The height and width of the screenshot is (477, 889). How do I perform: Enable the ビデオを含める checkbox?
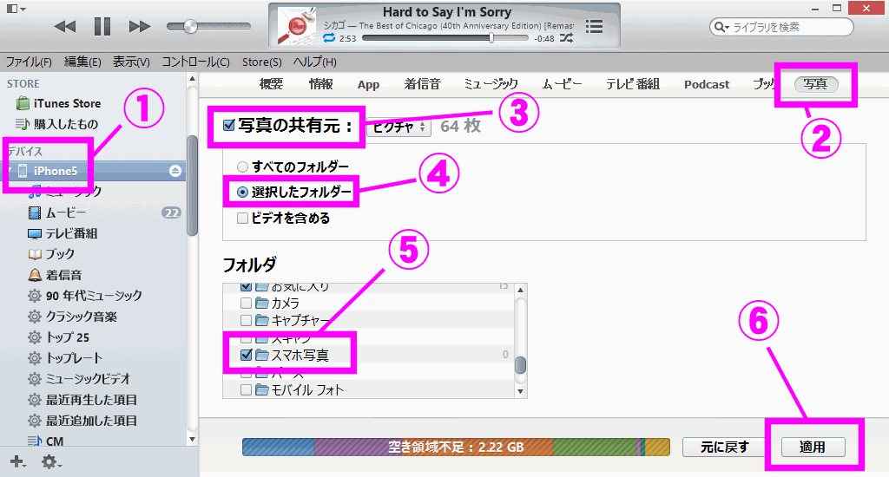click(243, 218)
